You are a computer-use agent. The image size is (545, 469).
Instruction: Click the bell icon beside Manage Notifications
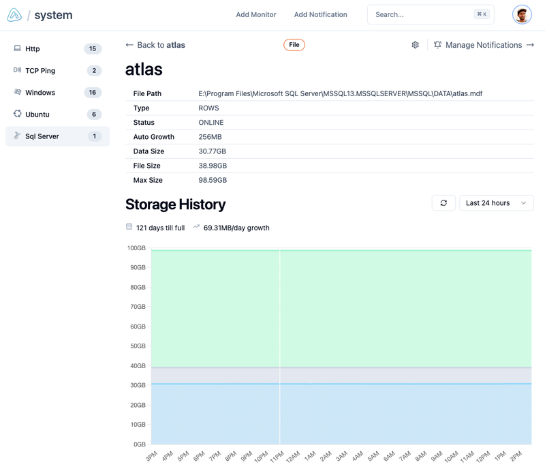click(x=437, y=44)
